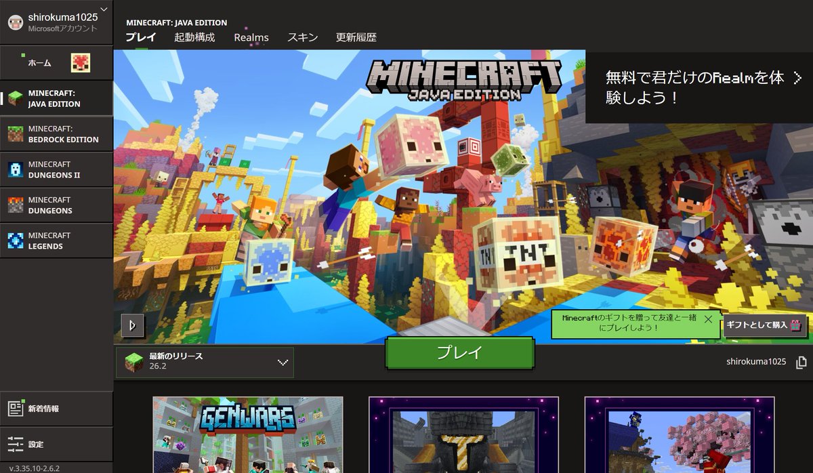Click the MINECRAFT: JAVA EDITION sidebar label

54,98
